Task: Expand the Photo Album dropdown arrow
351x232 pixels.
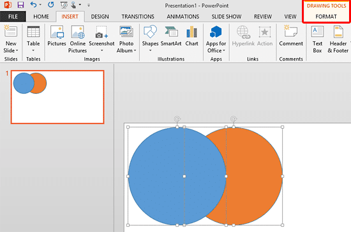Action: (135, 51)
